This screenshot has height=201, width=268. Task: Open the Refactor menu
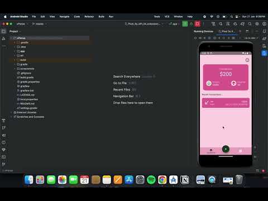click(89, 17)
